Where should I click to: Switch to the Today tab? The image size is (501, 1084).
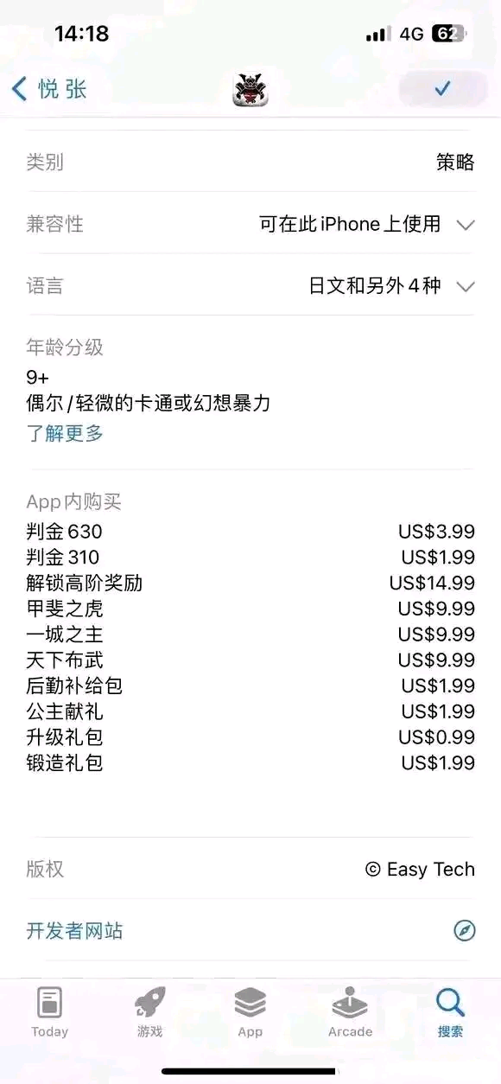click(50, 1013)
